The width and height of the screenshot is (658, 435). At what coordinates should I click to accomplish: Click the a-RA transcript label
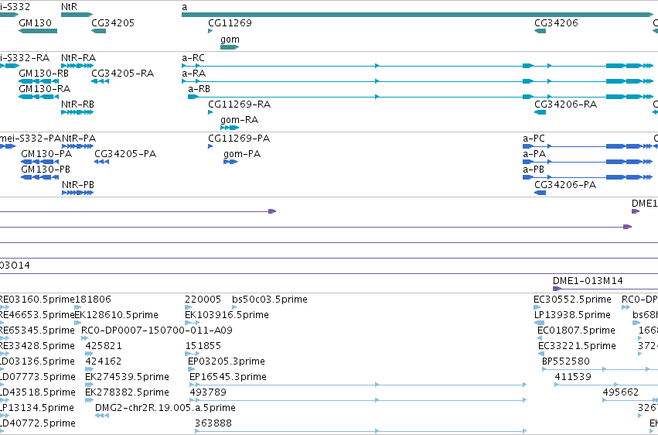pyautogui.click(x=194, y=74)
